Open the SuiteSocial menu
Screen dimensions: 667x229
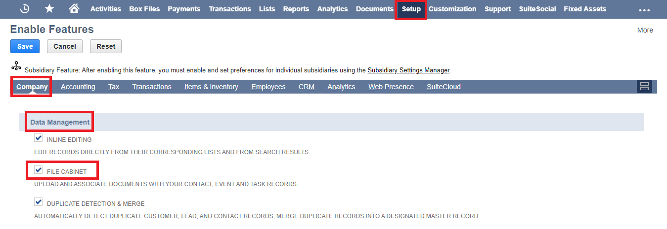pos(537,9)
